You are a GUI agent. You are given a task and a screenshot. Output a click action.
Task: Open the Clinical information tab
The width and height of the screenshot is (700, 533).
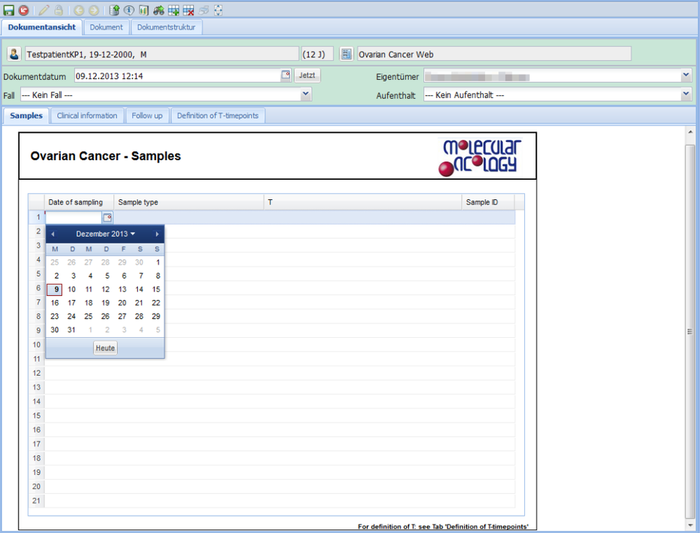click(x=87, y=116)
